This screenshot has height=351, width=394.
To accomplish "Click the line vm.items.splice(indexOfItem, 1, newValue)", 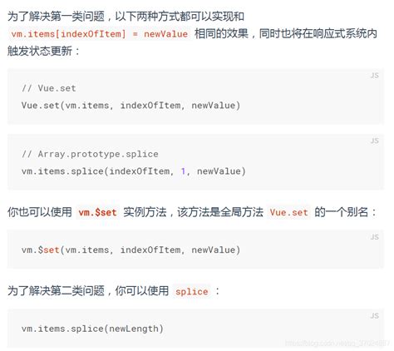I will coord(134,171).
